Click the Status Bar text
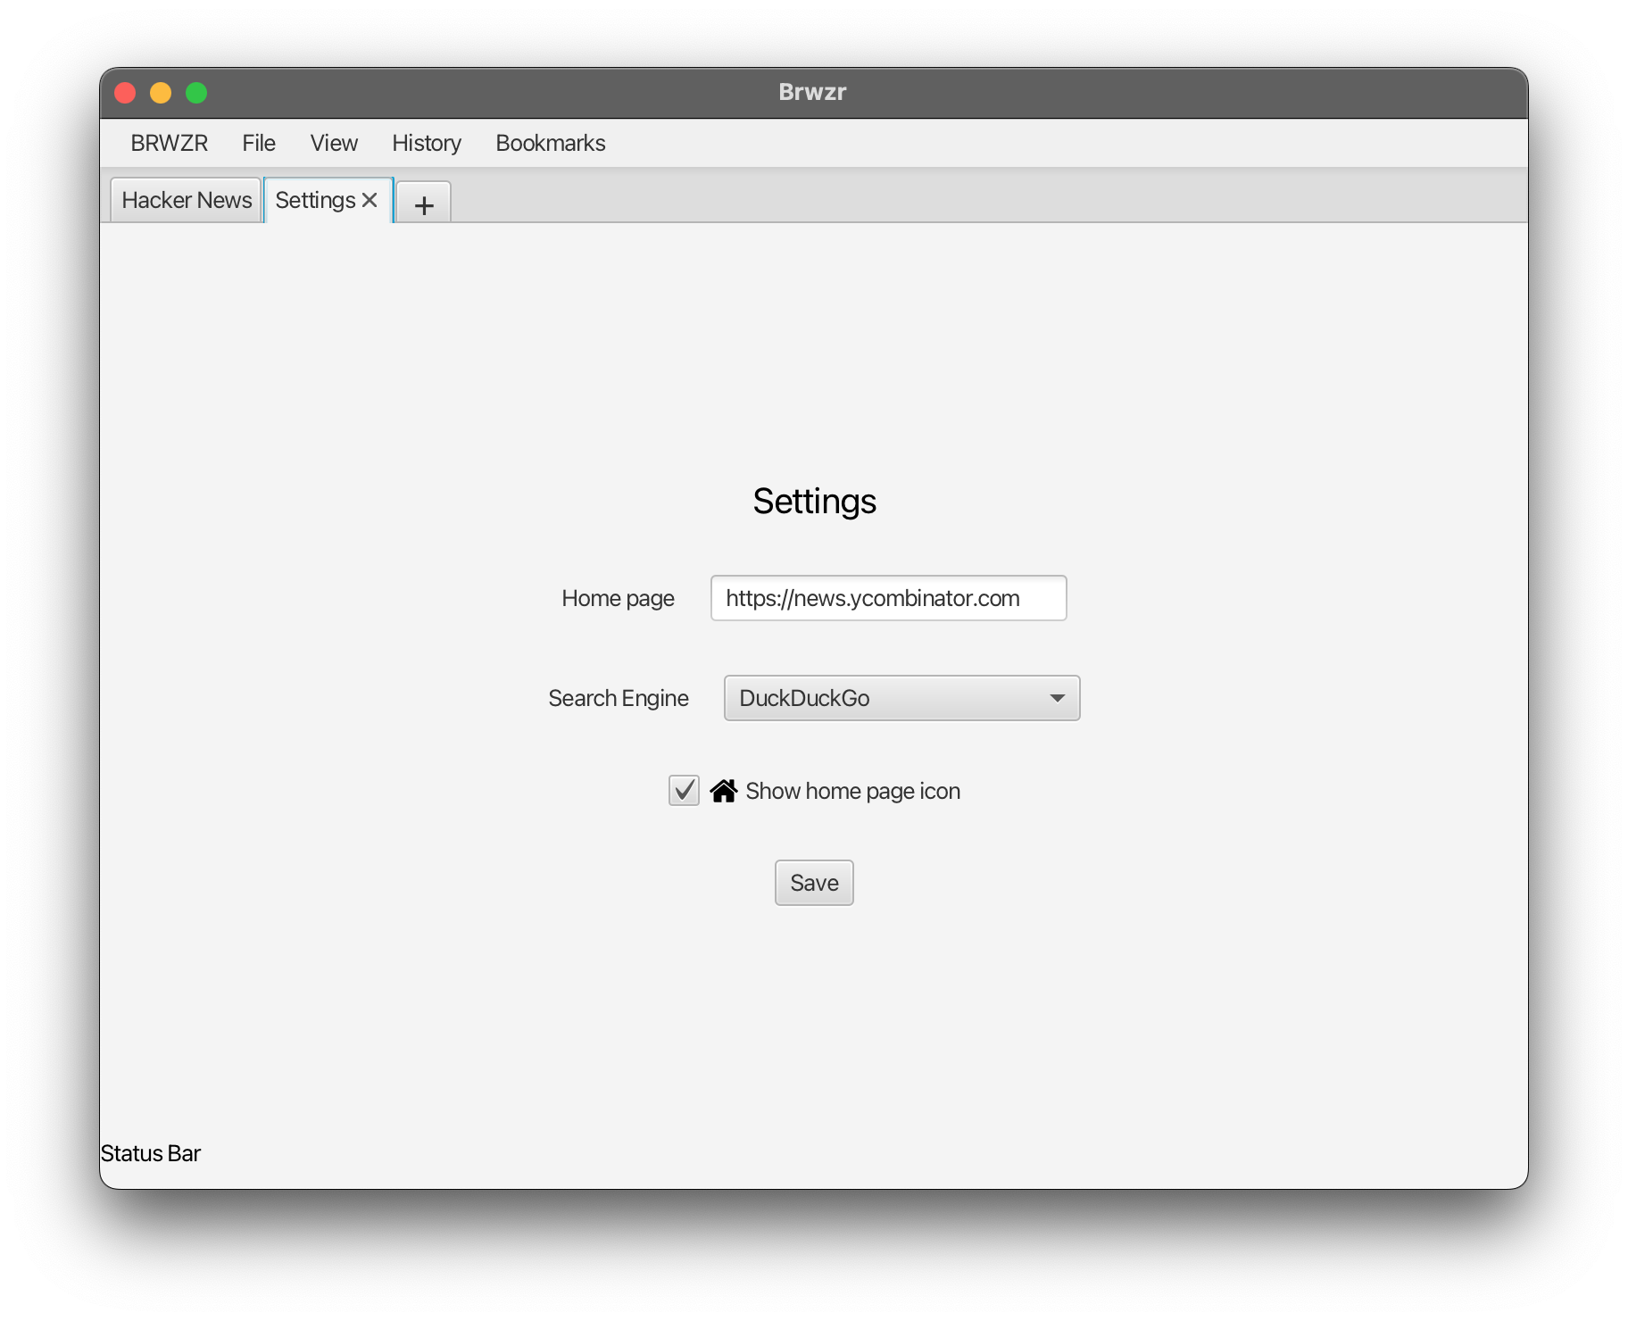 [150, 1153]
